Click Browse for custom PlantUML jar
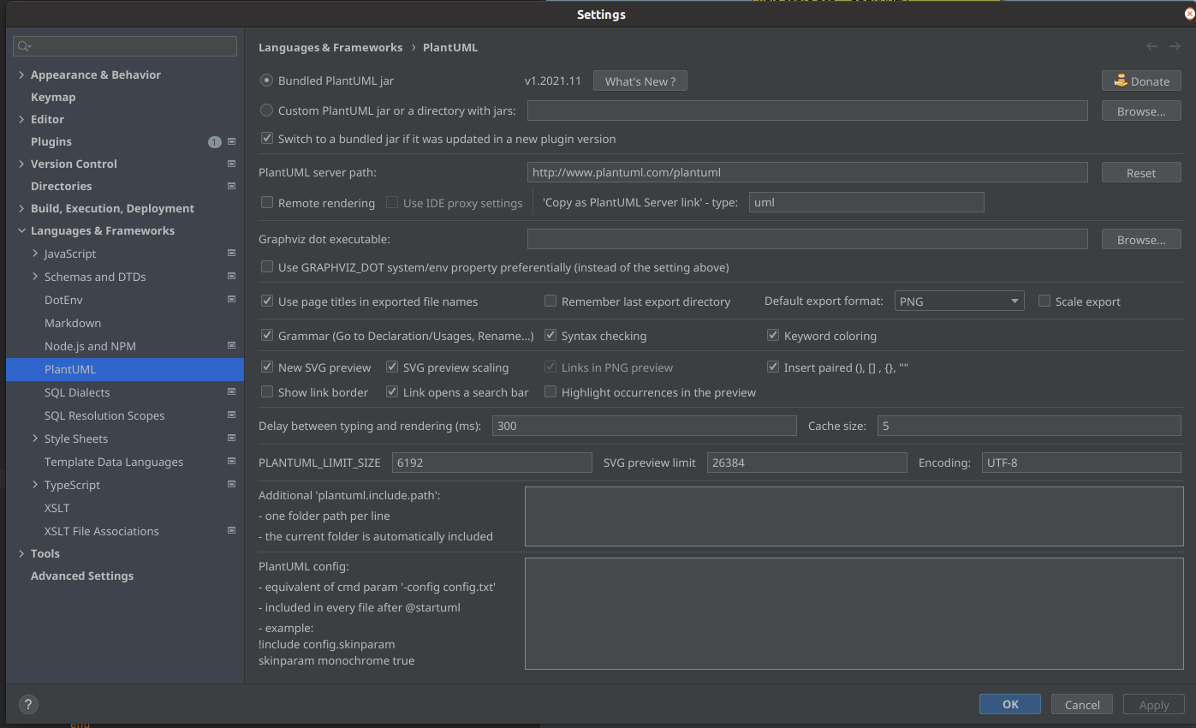This screenshot has height=728, width=1196. [x=1141, y=111]
